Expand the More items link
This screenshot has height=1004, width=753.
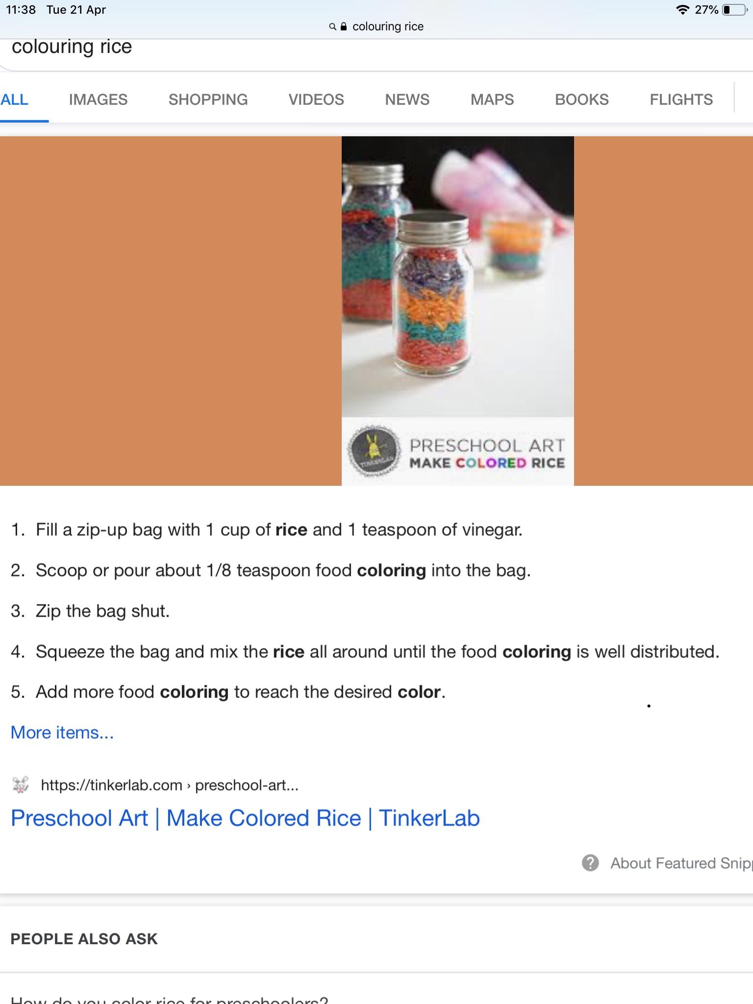point(62,732)
